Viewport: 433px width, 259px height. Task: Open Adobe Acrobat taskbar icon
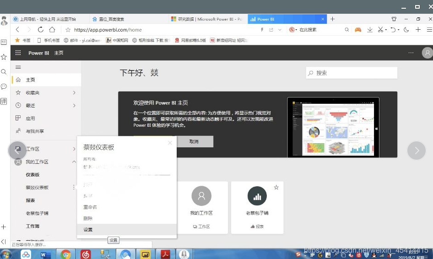click(165, 254)
